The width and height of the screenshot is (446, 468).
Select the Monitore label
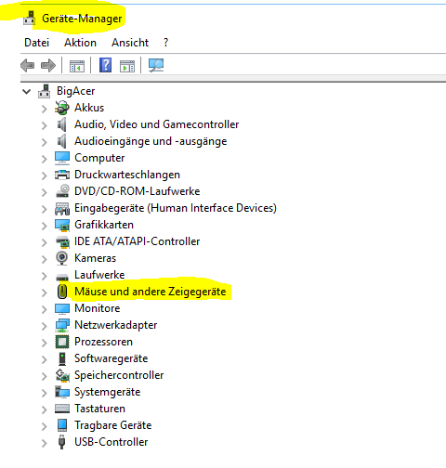click(x=98, y=308)
